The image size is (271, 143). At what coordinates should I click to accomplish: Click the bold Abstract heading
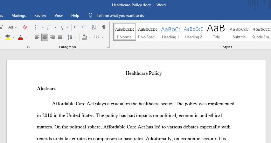(x=46, y=88)
